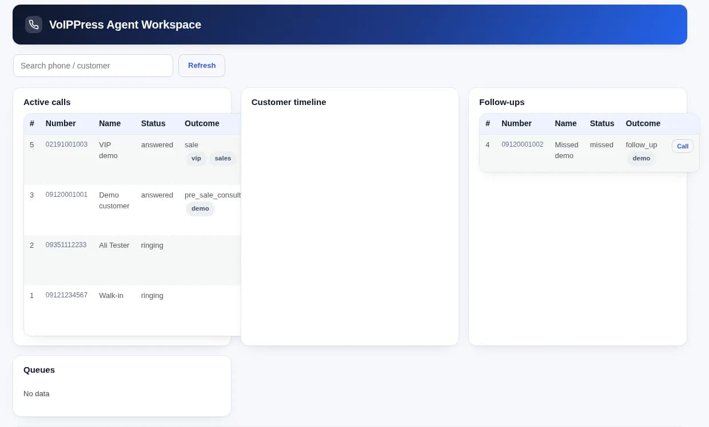Screen dimensions: 709x427
Task: Click Outcome column header in Follow-ups
Action: click(x=643, y=123)
